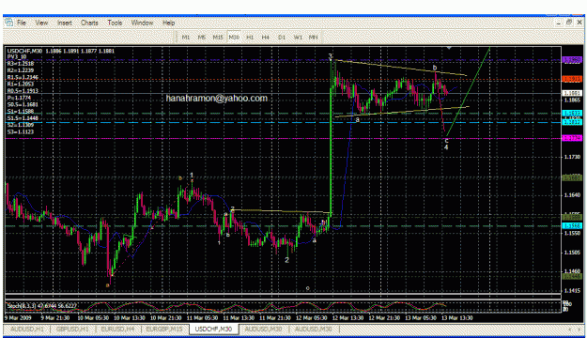Screen dimensions: 587x338
Task: Click the orange price tag on axis
Action: coord(572,80)
